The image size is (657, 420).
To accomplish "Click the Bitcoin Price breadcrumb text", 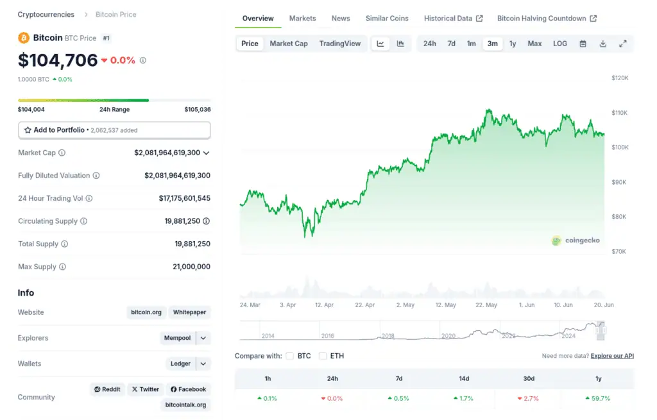I will 115,15.
